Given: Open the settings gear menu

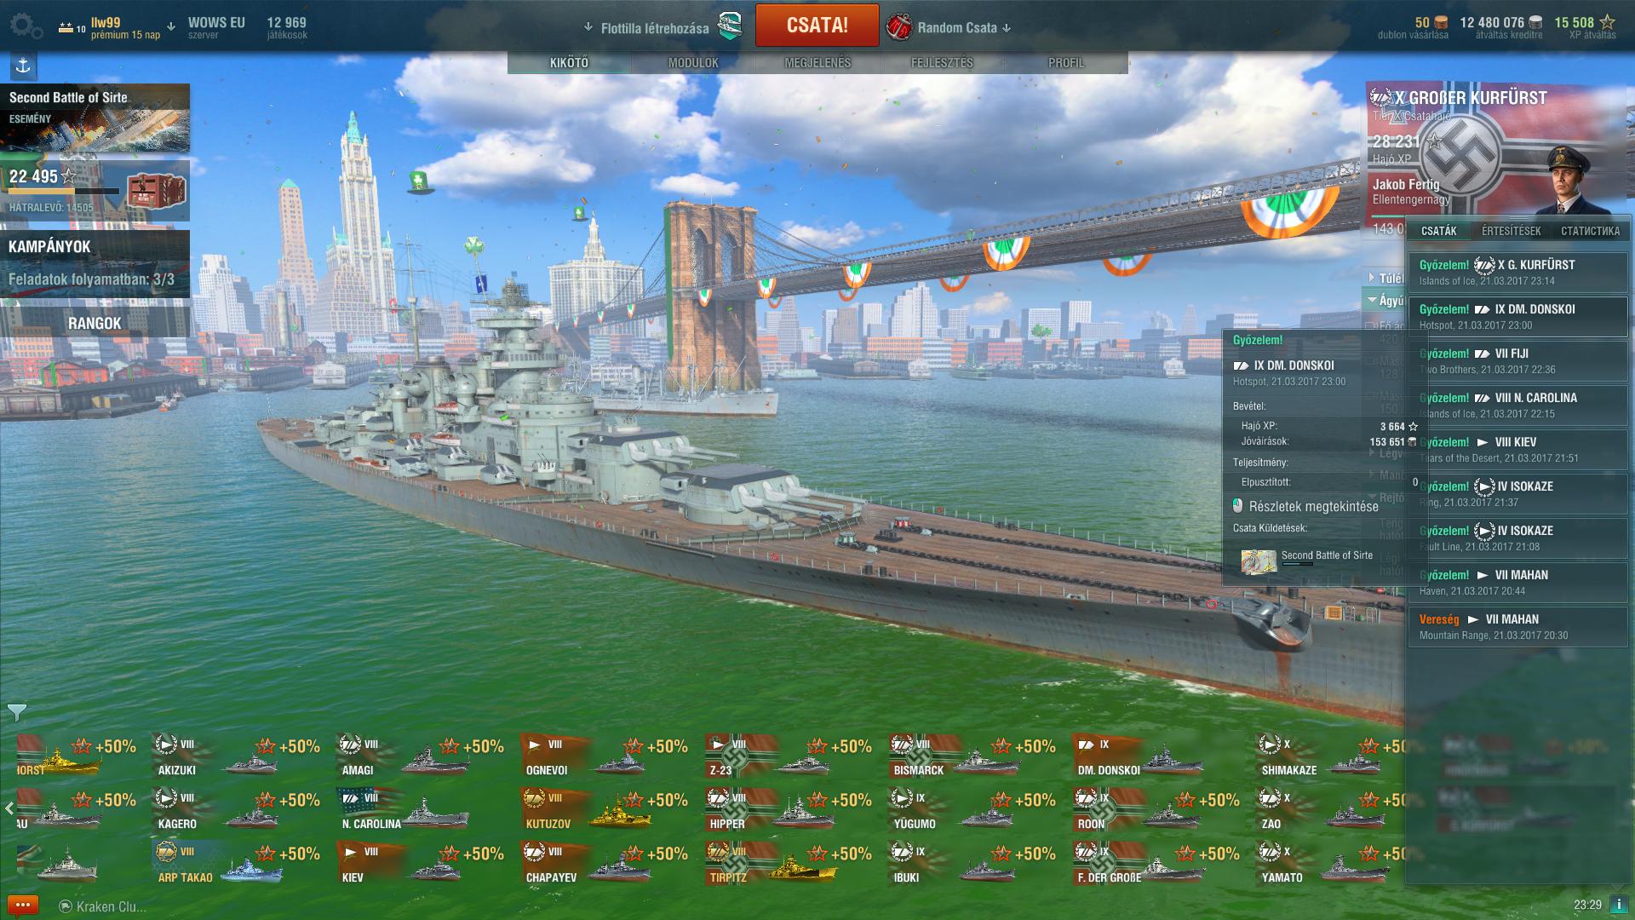Looking at the screenshot, I should click(26, 26).
